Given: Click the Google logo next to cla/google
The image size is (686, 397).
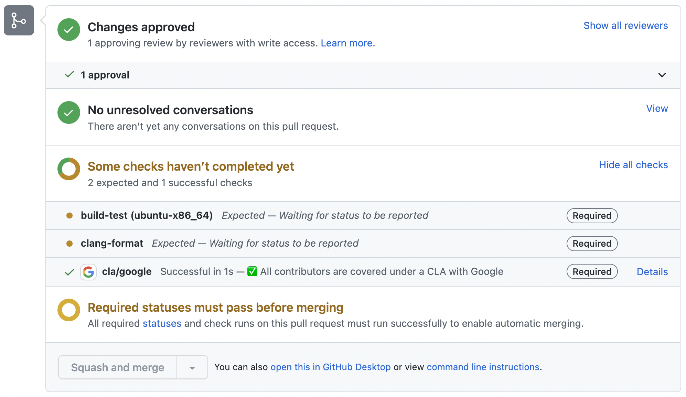Looking at the screenshot, I should click(88, 272).
